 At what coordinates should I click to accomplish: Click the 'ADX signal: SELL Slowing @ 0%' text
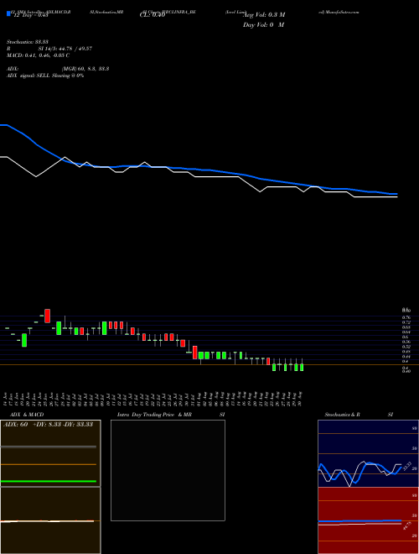coord(45,76)
